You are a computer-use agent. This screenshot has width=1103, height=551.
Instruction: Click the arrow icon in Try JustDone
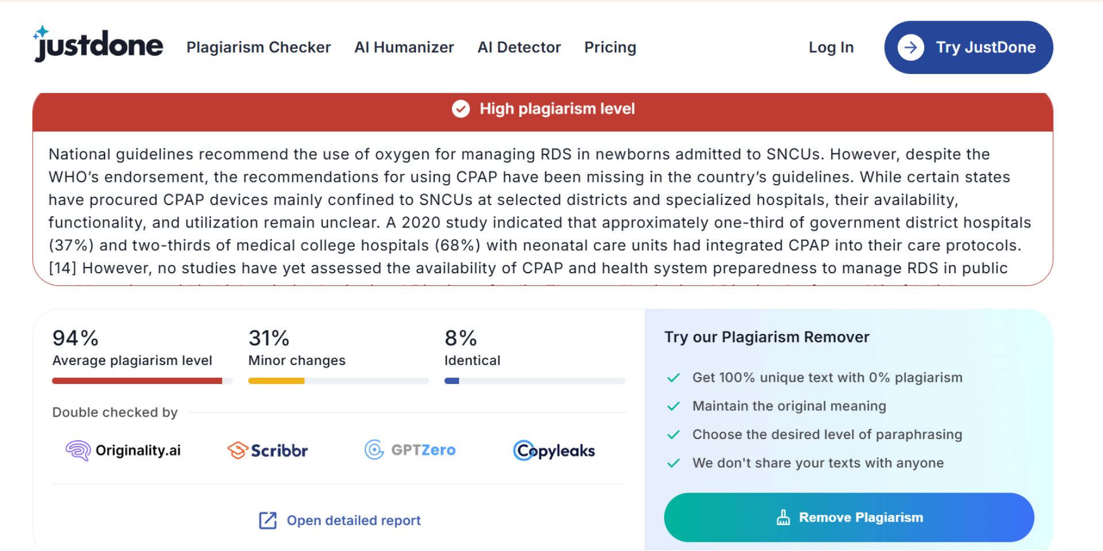point(911,48)
